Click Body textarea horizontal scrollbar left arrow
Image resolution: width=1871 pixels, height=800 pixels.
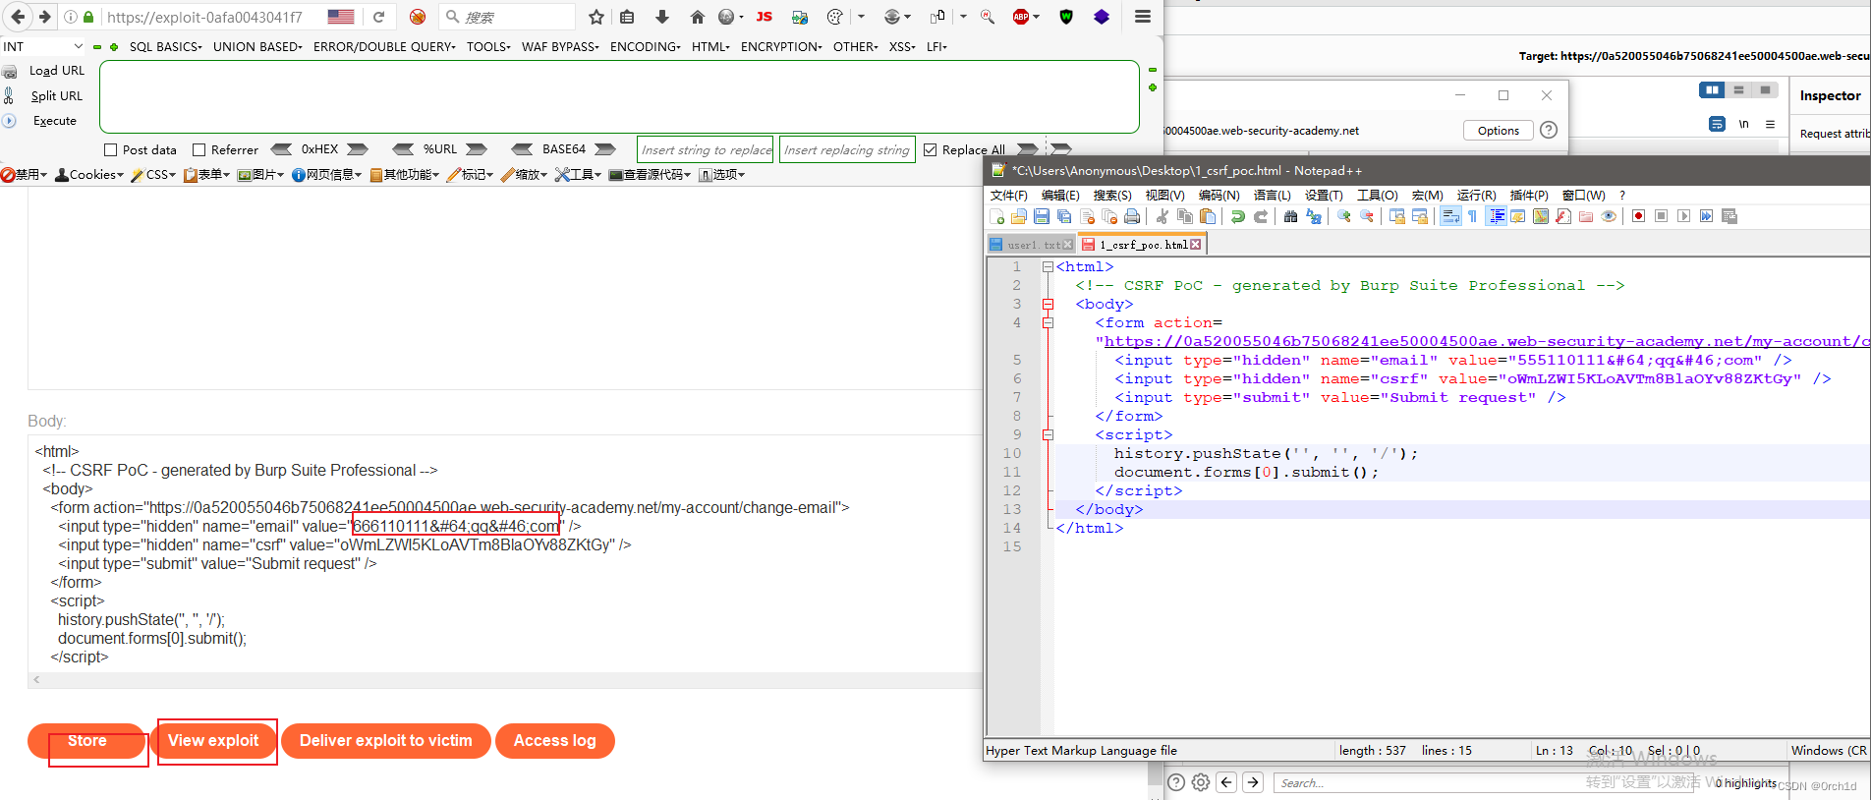point(36,679)
